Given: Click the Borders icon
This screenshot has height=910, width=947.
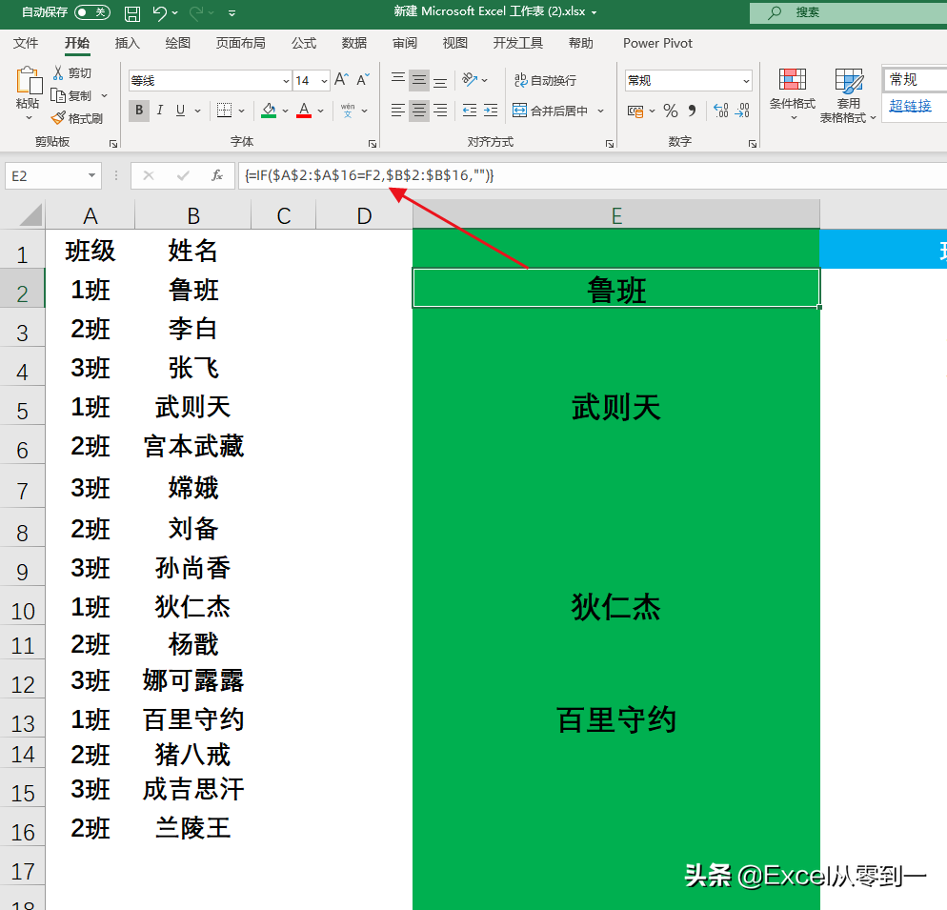Looking at the screenshot, I should pyautogui.click(x=224, y=110).
